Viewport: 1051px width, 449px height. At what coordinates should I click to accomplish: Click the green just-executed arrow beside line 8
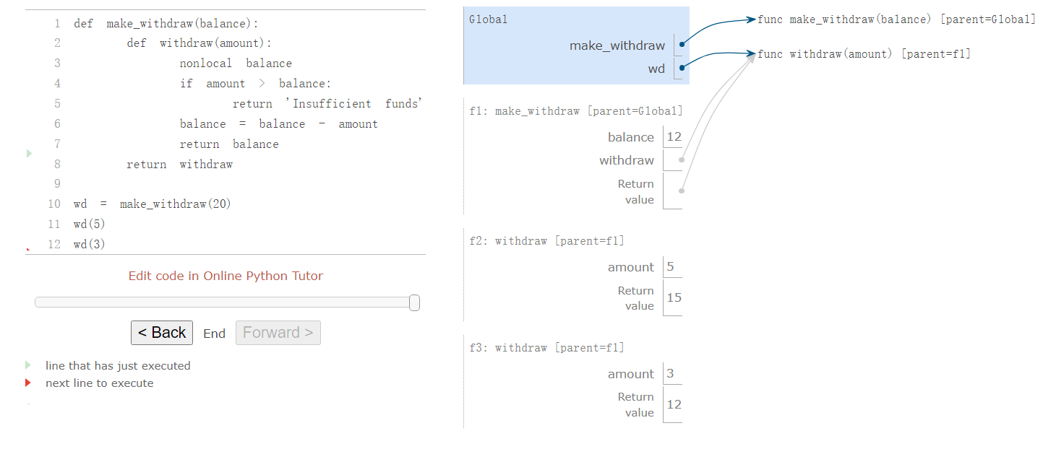point(29,153)
